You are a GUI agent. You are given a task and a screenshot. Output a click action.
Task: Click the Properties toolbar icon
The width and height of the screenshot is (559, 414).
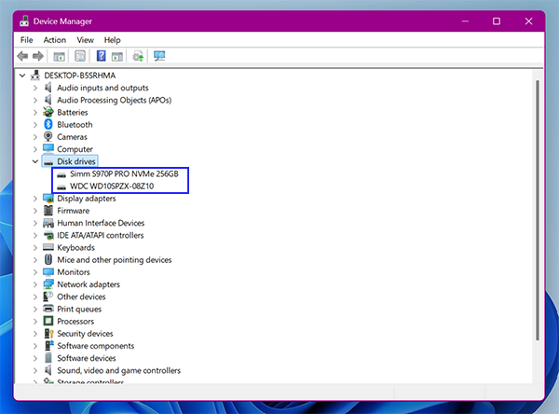[80, 56]
